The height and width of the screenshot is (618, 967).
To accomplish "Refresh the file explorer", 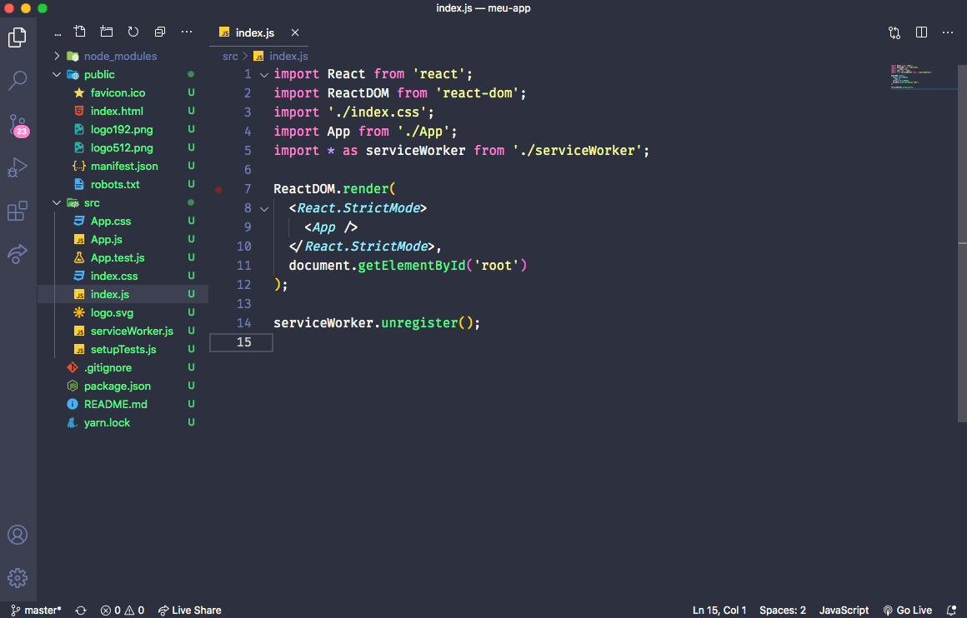I will click(x=133, y=31).
